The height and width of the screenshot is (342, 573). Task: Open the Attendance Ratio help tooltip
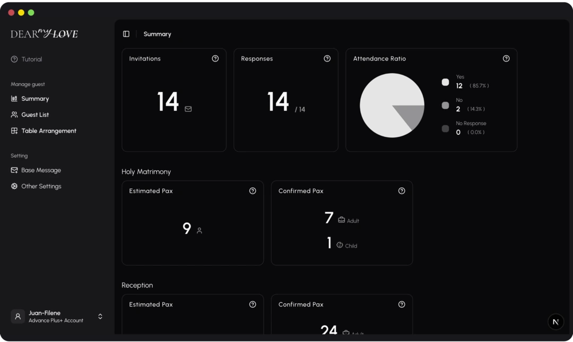506,58
